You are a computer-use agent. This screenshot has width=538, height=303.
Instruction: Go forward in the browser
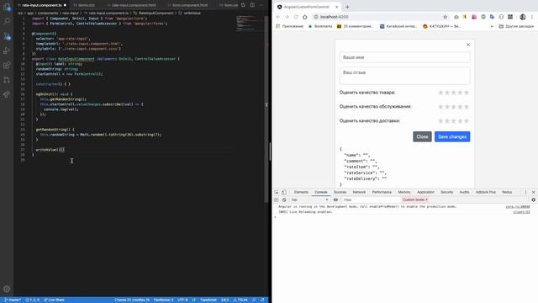coord(287,17)
